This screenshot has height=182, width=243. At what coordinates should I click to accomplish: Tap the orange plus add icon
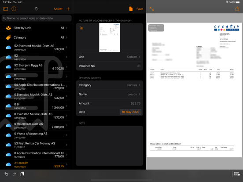pos(68,9)
